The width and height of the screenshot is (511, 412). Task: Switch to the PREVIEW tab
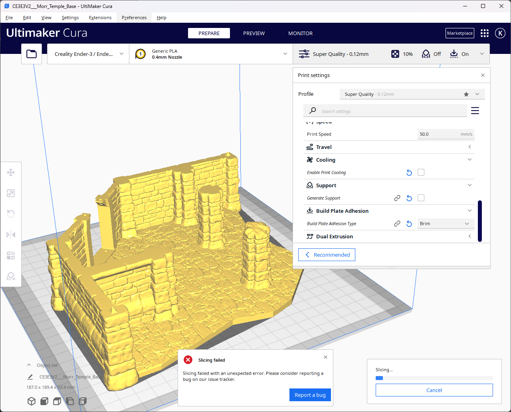[254, 33]
